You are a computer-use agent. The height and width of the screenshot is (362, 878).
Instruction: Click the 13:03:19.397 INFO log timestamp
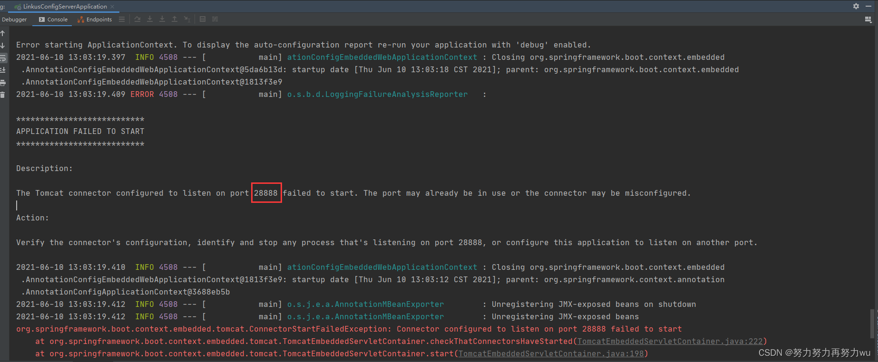click(x=71, y=57)
